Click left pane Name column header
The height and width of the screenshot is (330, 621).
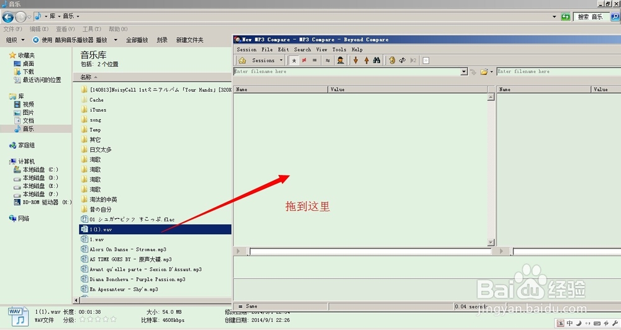(281, 89)
